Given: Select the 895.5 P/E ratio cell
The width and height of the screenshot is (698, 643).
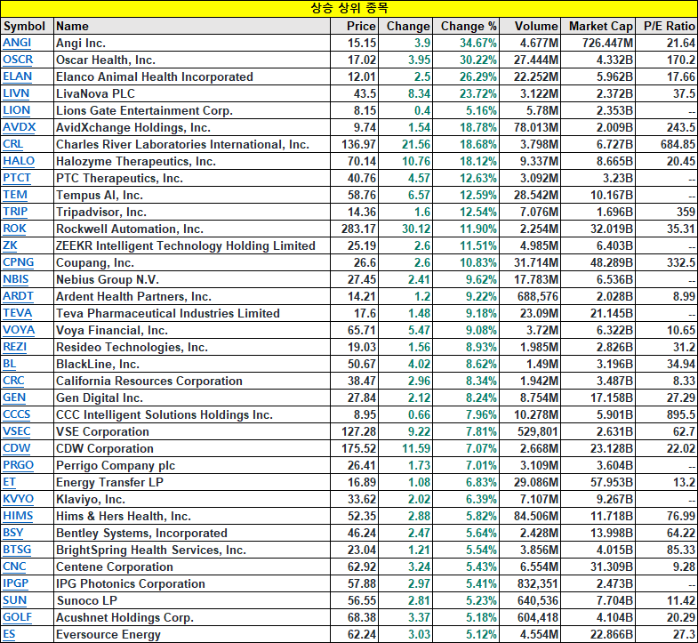Looking at the screenshot, I should tap(667, 415).
